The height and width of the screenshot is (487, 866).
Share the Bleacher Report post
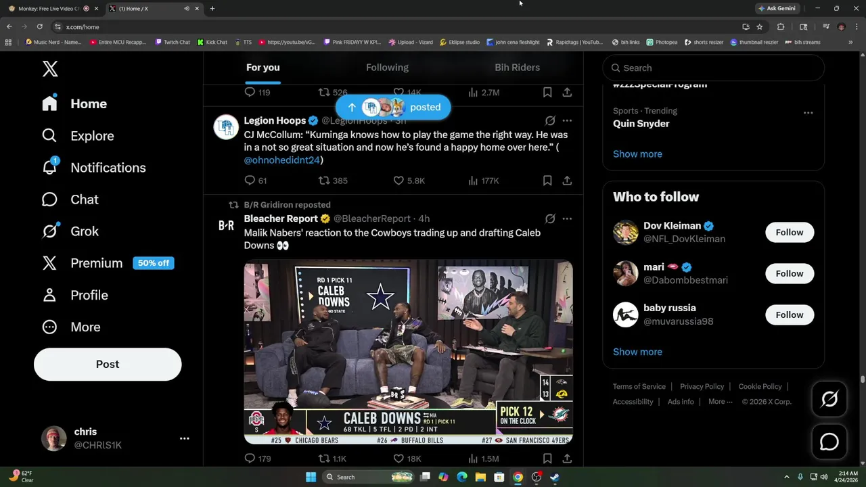(567, 459)
